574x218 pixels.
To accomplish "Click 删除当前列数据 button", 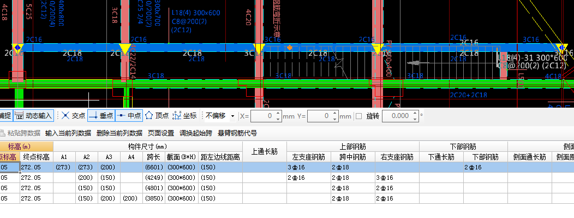I will coord(119,133).
